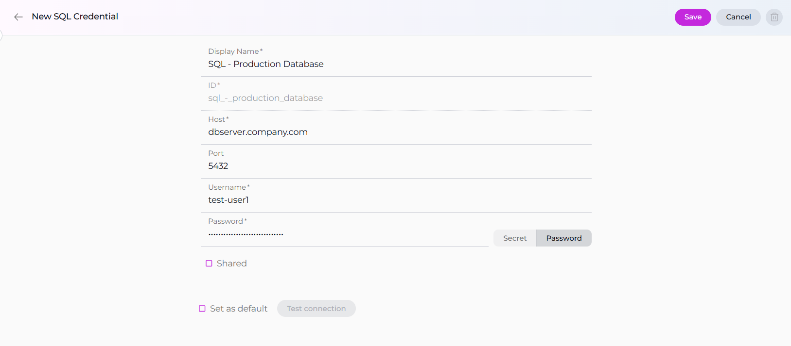The height and width of the screenshot is (346, 791).
Task: Enable the Shared checkbox
Action: click(x=209, y=264)
